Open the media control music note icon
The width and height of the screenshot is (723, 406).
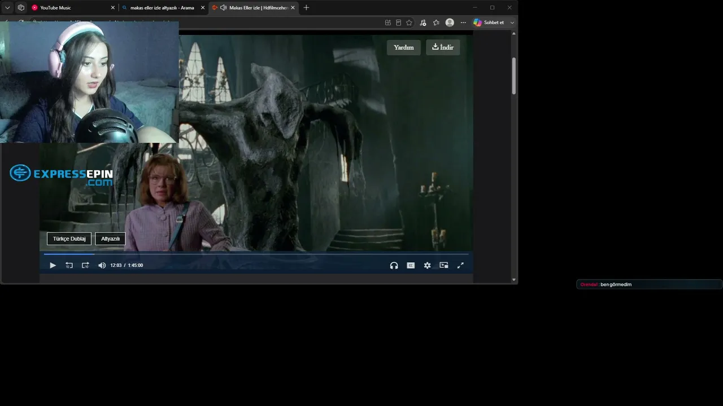click(423, 23)
